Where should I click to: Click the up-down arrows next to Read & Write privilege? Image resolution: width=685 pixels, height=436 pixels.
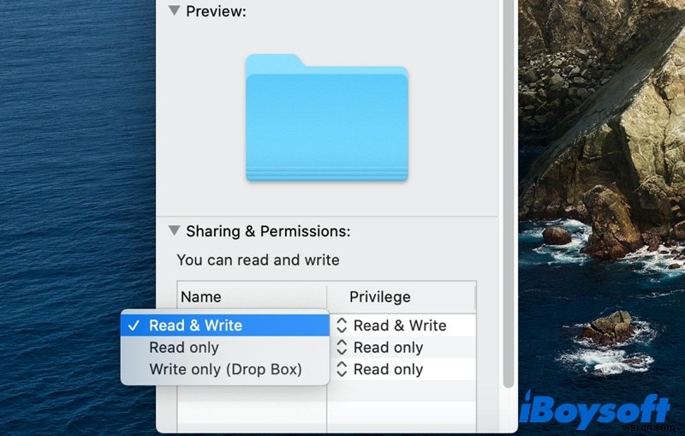click(342, 326)
